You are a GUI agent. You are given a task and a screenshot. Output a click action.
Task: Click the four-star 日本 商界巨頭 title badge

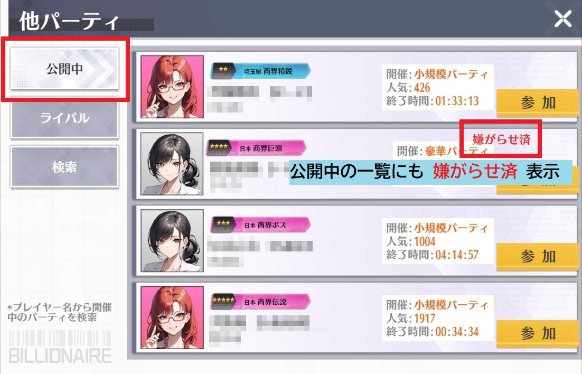click(x=256, y=148)
